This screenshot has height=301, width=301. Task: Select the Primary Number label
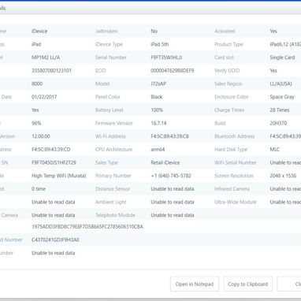pos(113,176)
